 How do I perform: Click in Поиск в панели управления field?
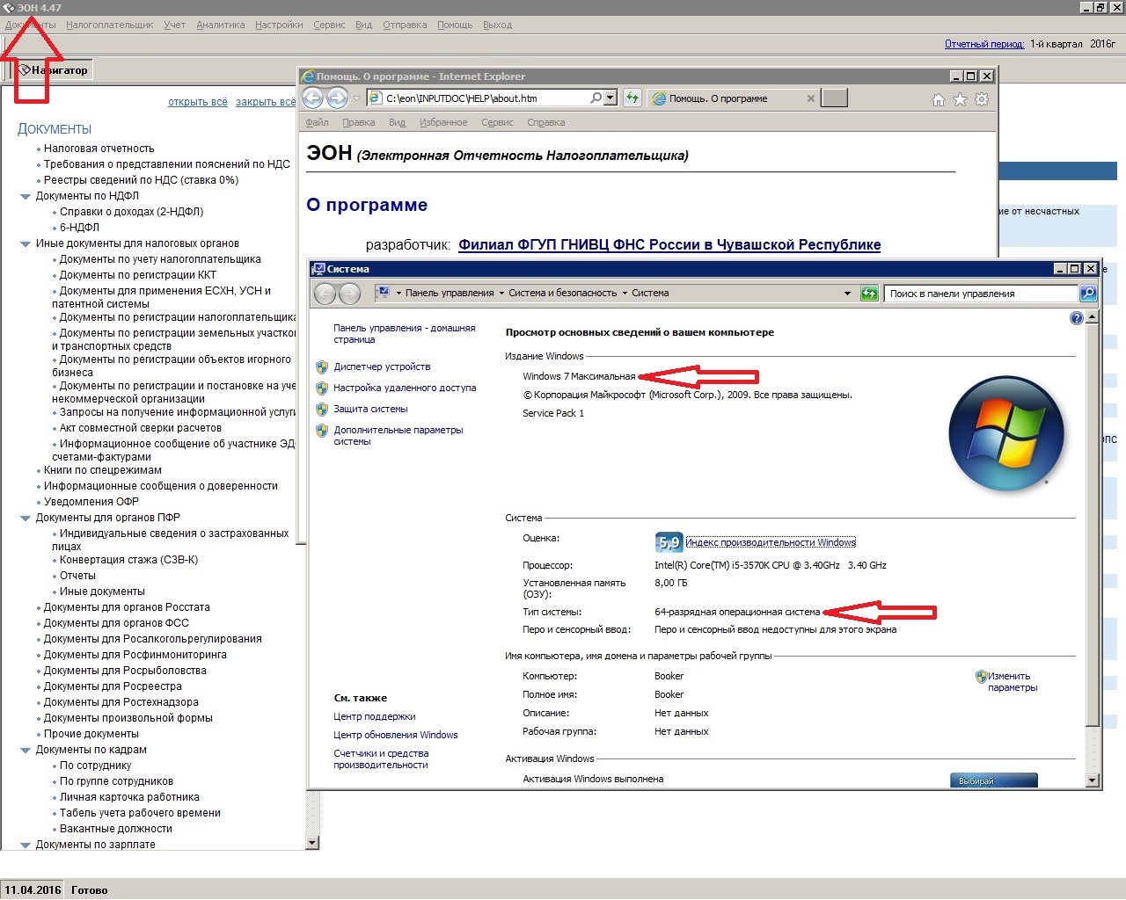[981, 294]
